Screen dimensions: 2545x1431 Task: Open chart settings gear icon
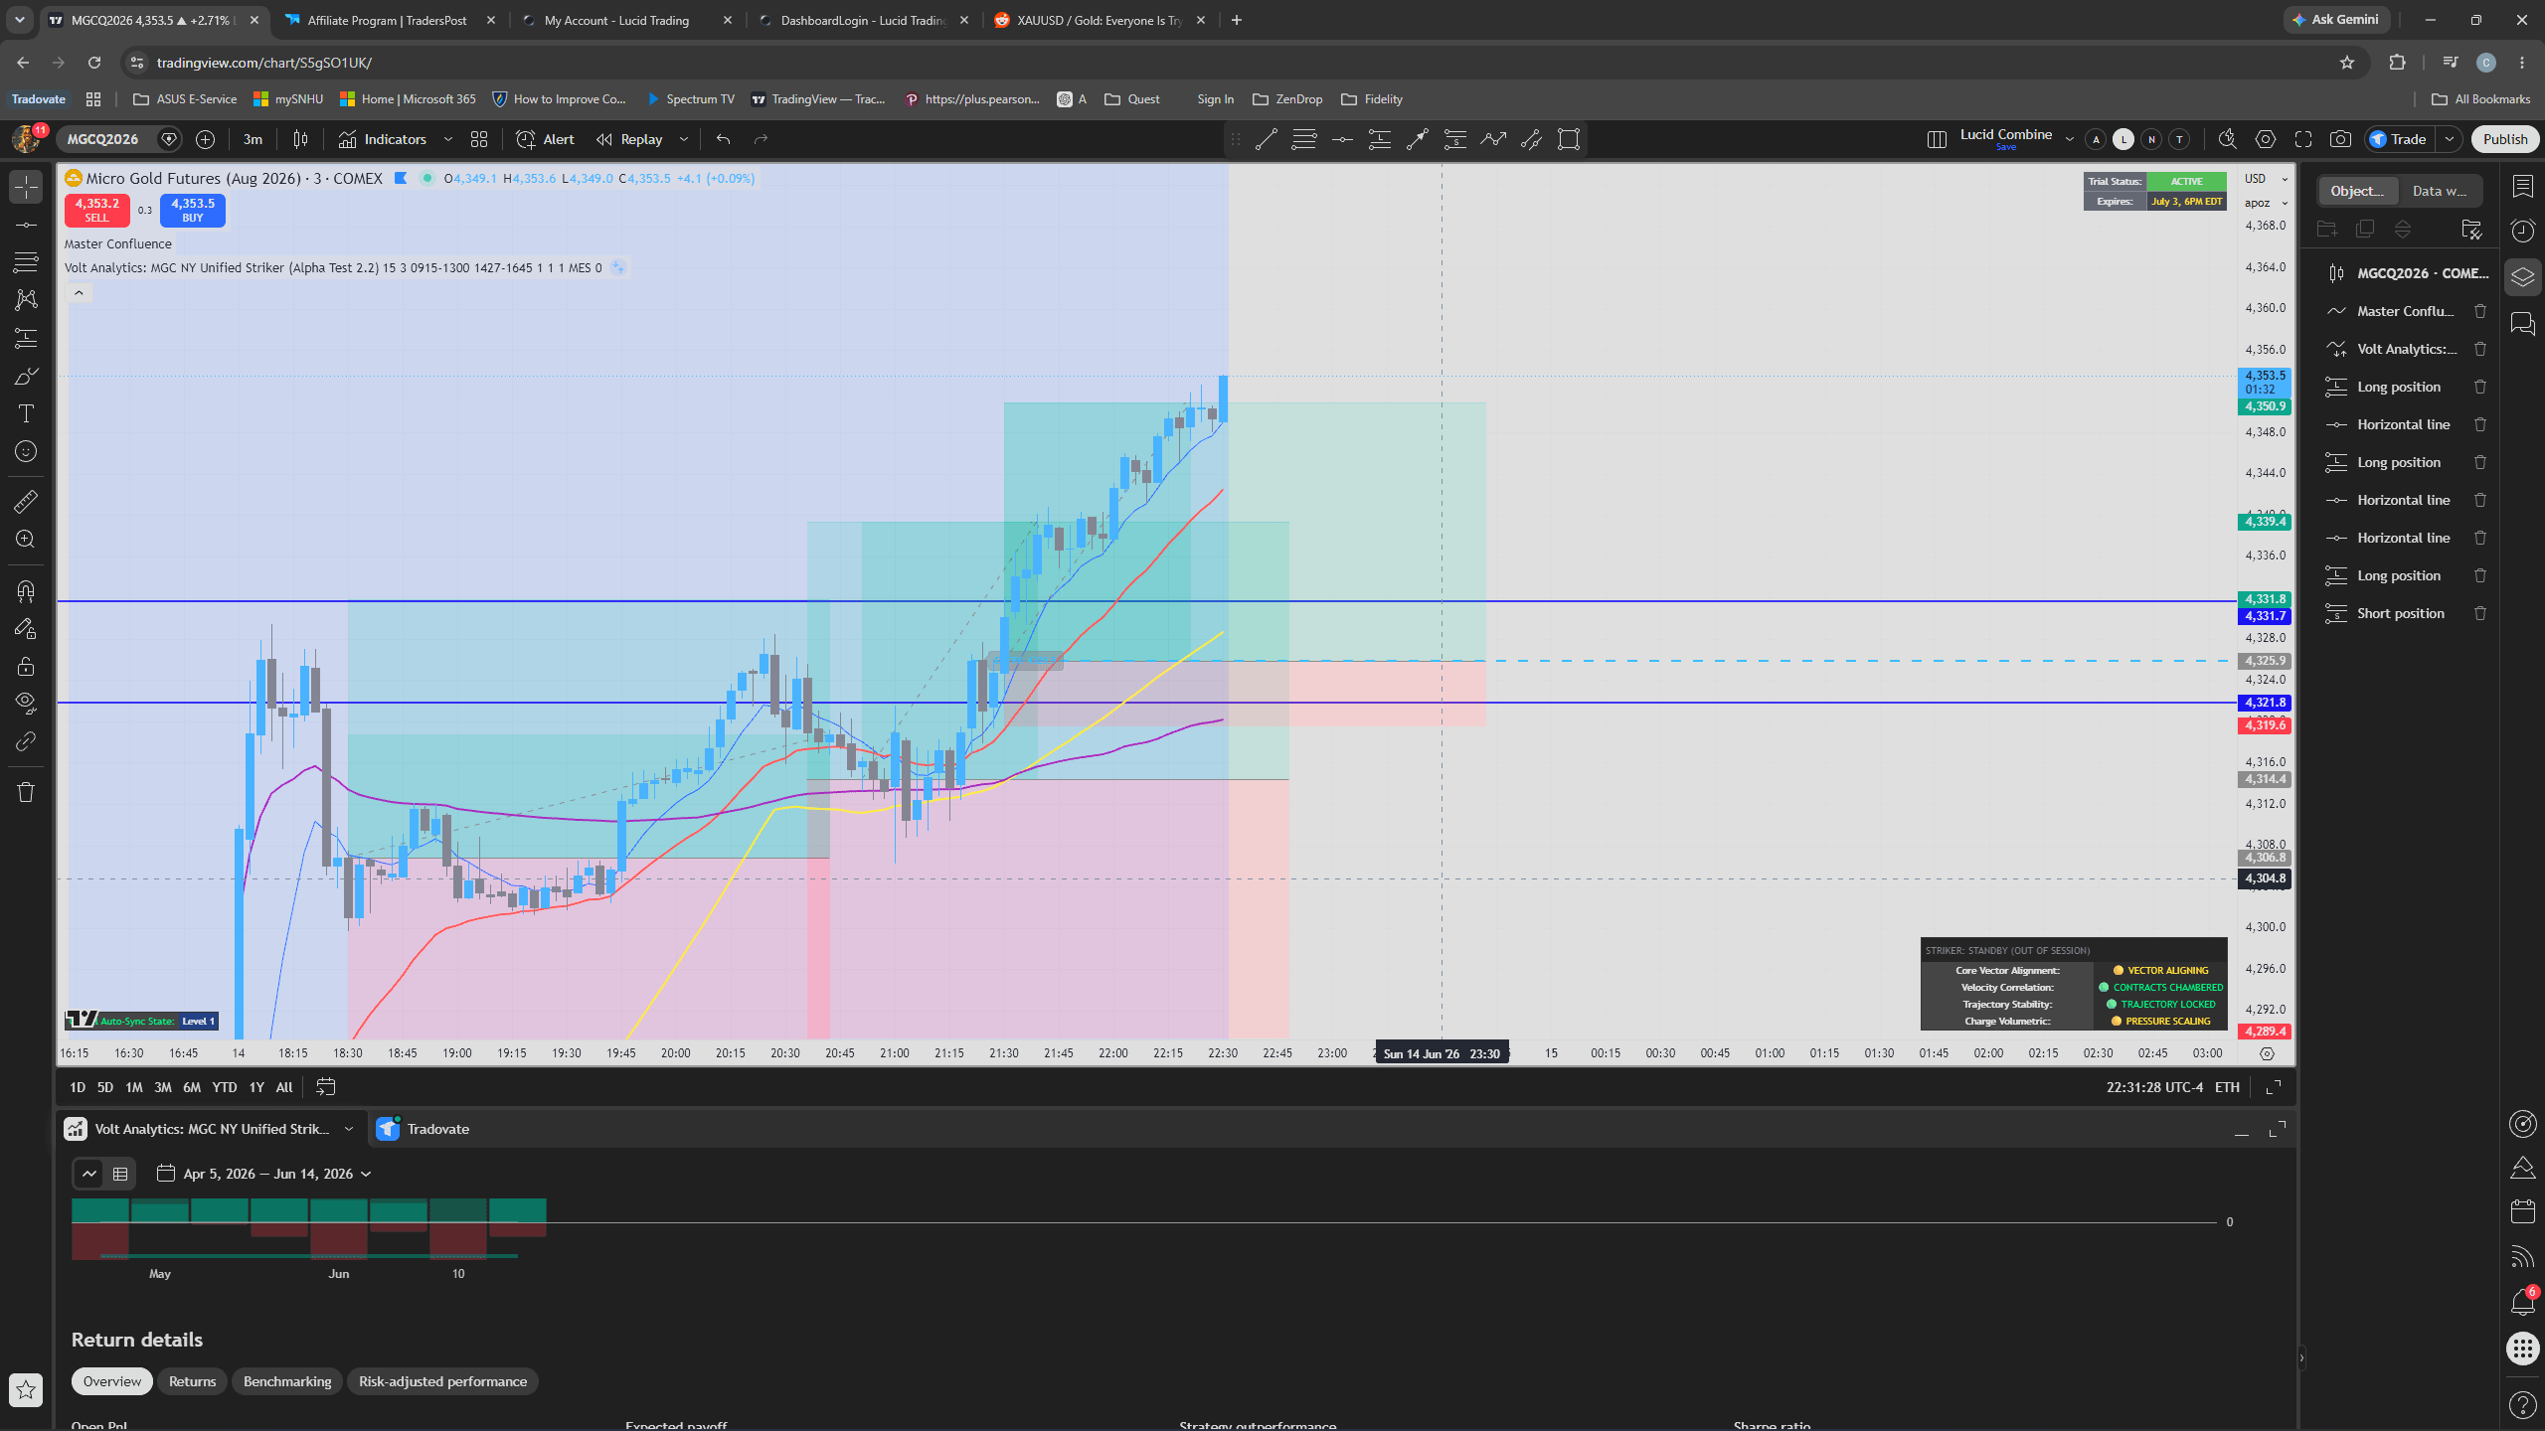tap(2266, 139)
